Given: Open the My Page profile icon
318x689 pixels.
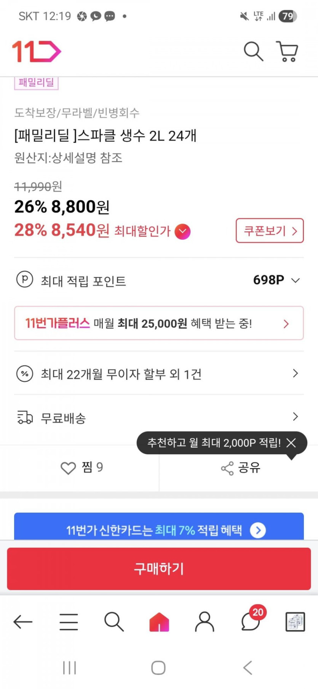Looking at the screenshot, I should (x=205, y=622).
